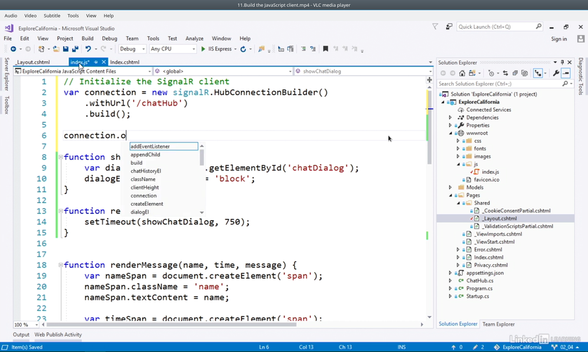Open the Analyze menu
588x352 pixels.
(194, 38)
